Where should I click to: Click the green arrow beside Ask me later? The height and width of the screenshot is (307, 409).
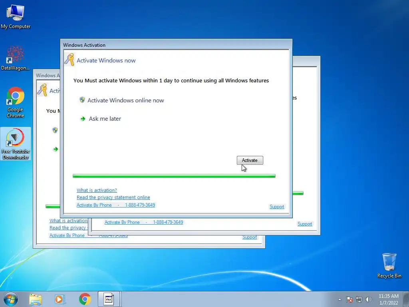pos(83,119)
